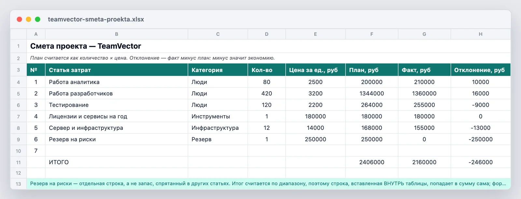Screen dimensions: 521x199
Task: Click the green maximize window button
Action: (x=38, y=19)
